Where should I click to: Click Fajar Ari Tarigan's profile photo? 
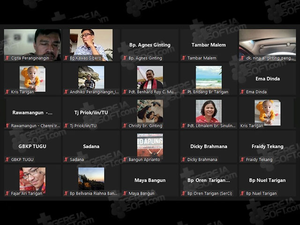click(x=32, y=180)
